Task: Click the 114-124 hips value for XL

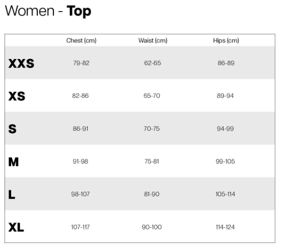Action: [225, 227]
